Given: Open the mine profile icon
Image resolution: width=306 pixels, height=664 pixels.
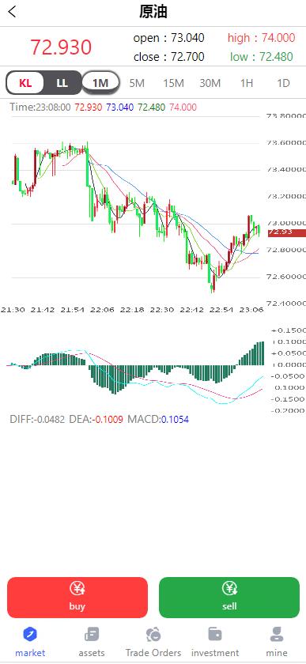Looking at the screenshot, I should [276, 634].
